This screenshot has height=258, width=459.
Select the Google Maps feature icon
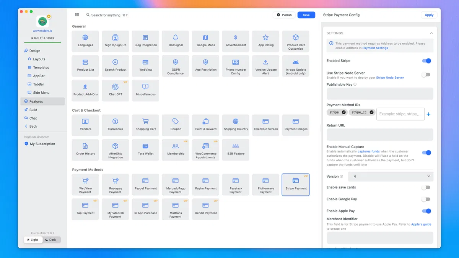(x=206, y=37)
